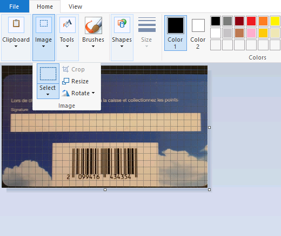Click the Size line thickness icon
Viewport: 281px width, 236px height.
pos(147,25)
